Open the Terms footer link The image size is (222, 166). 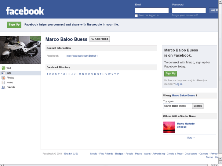(209, 157)
